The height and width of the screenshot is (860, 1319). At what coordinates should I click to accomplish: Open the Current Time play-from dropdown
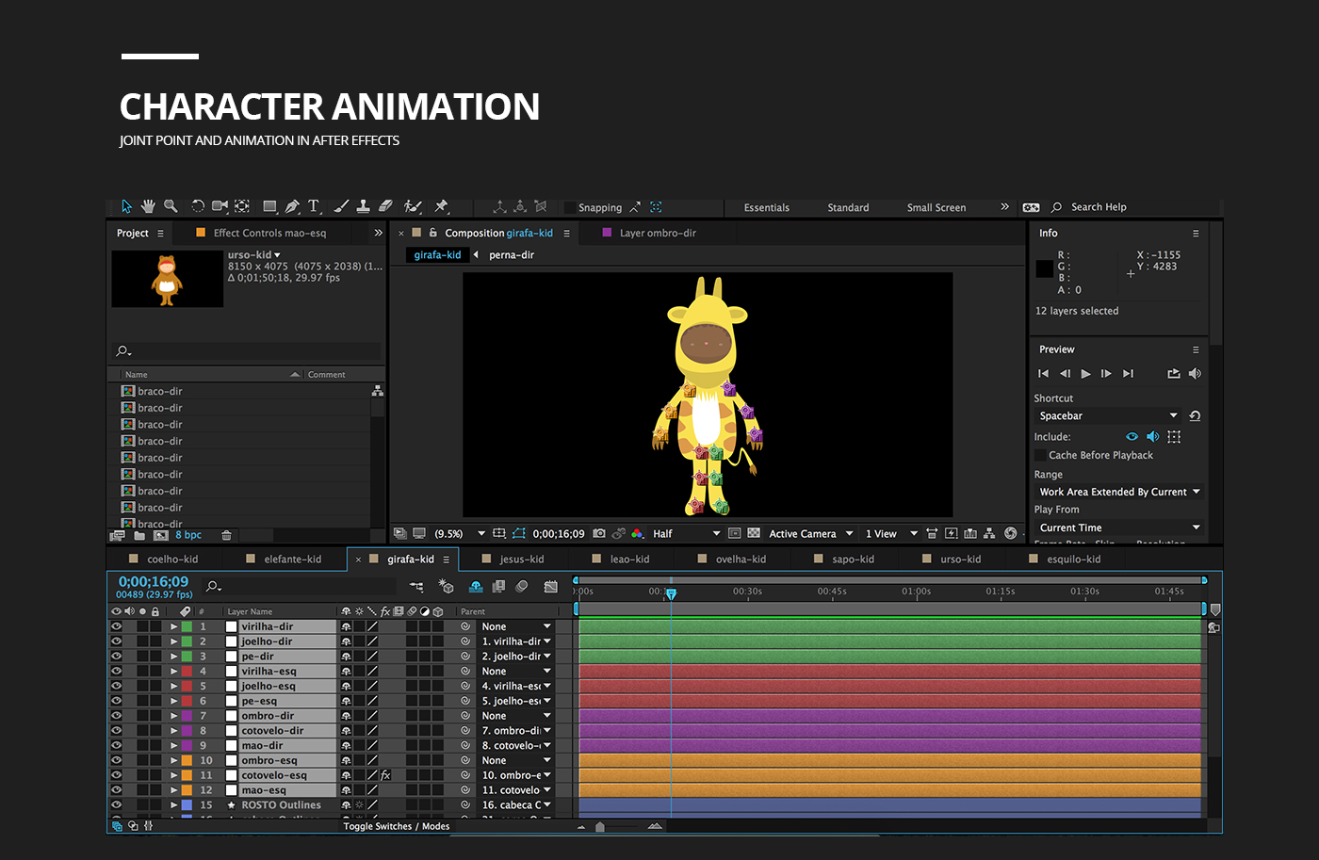pyautogui.click(x=1119, y=527)
